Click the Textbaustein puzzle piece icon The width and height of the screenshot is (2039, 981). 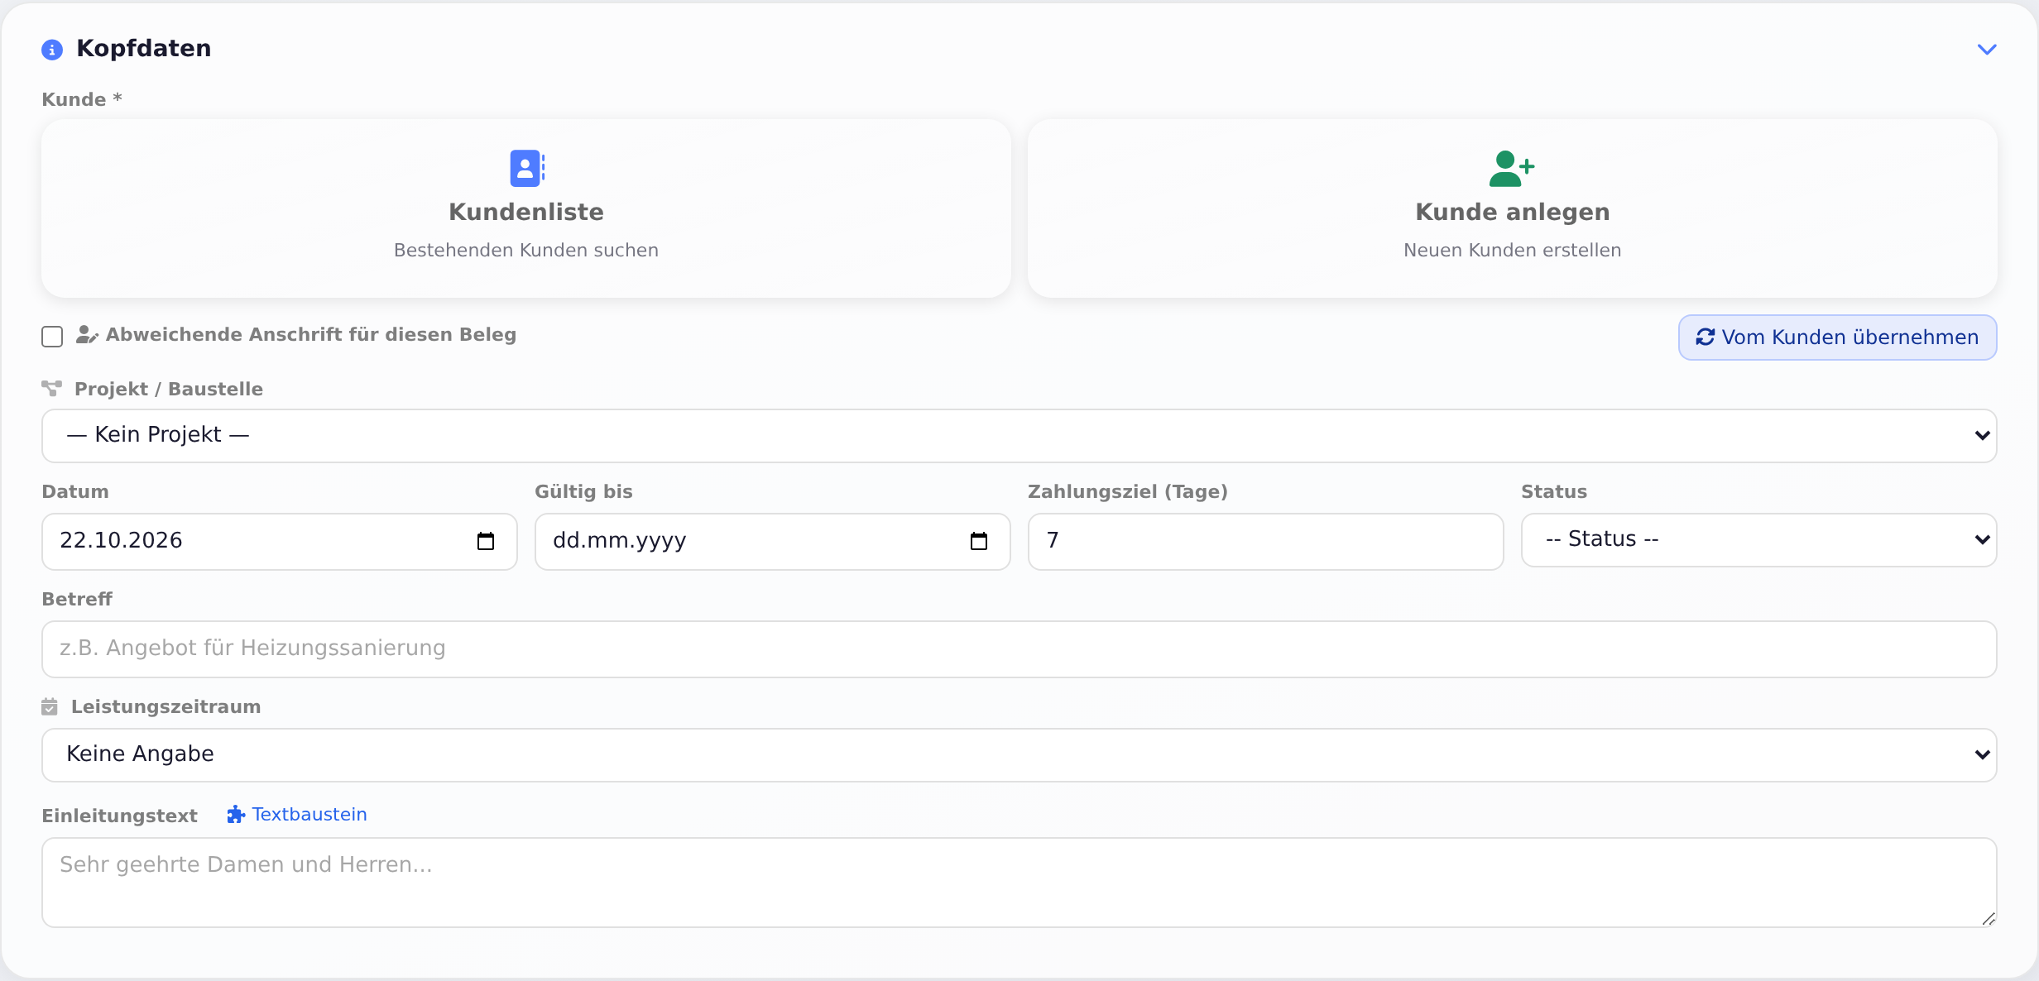pyautogui.click(x=236, y=815)
